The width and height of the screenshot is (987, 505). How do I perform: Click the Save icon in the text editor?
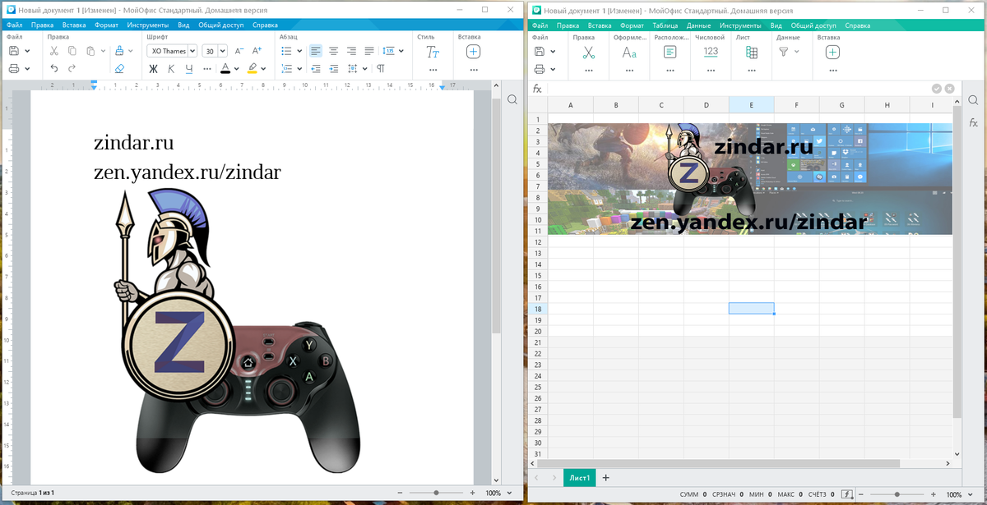14,51
